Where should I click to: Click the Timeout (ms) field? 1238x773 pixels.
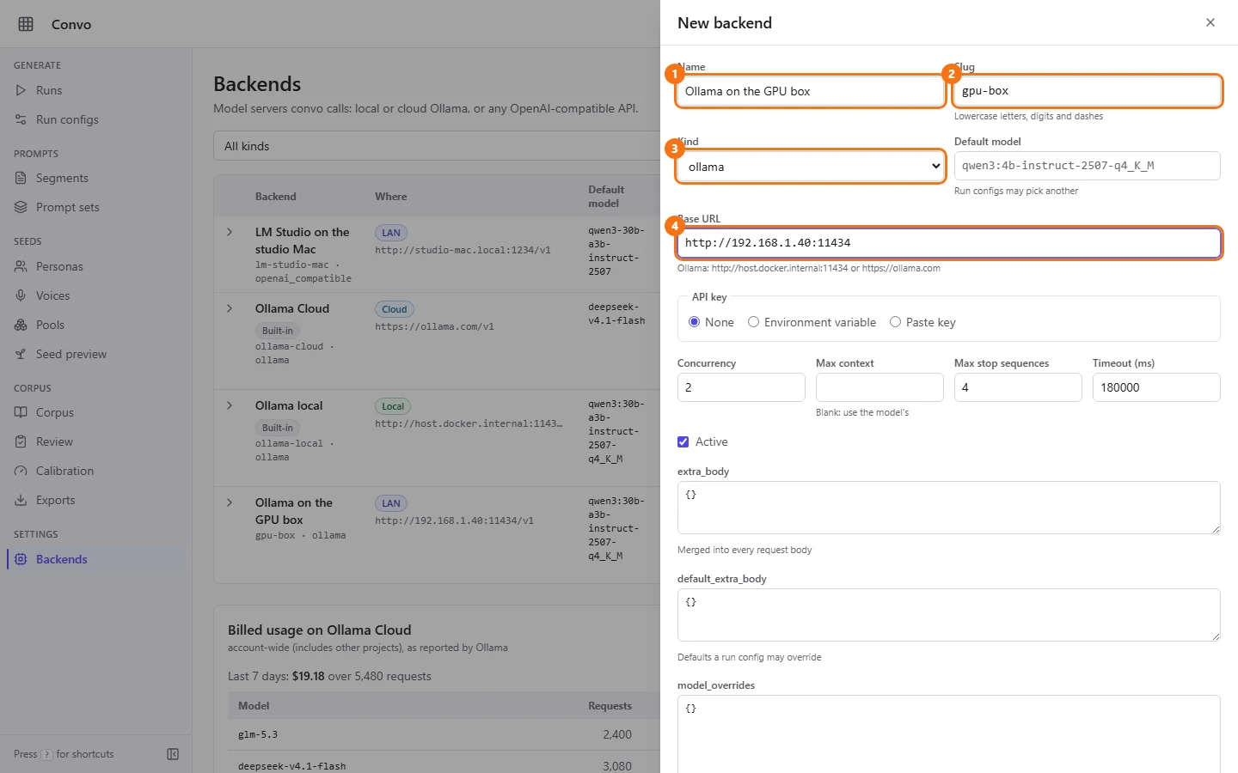1156,387
